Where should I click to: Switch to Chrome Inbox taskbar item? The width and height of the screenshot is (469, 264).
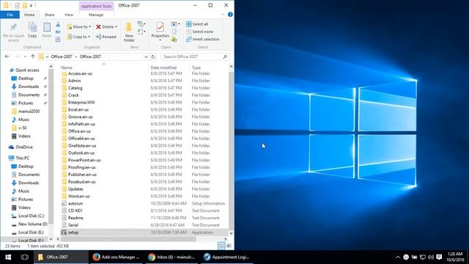tap(171, 257)
